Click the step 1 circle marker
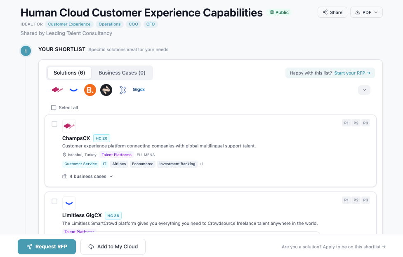The image size is (403, 257). pyautogui.click(x=26, y=51)
